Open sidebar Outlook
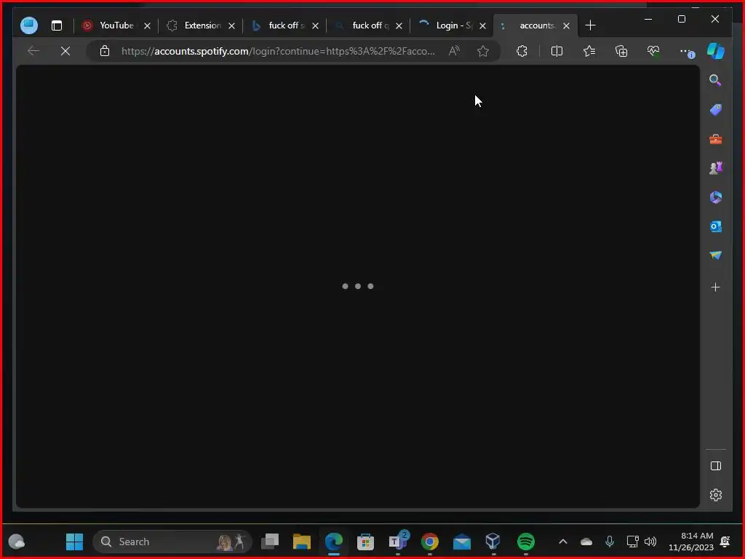 click(716, 227)
